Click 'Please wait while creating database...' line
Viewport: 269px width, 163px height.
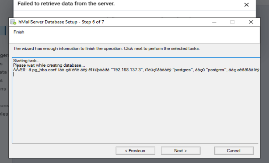coord(49,64)
